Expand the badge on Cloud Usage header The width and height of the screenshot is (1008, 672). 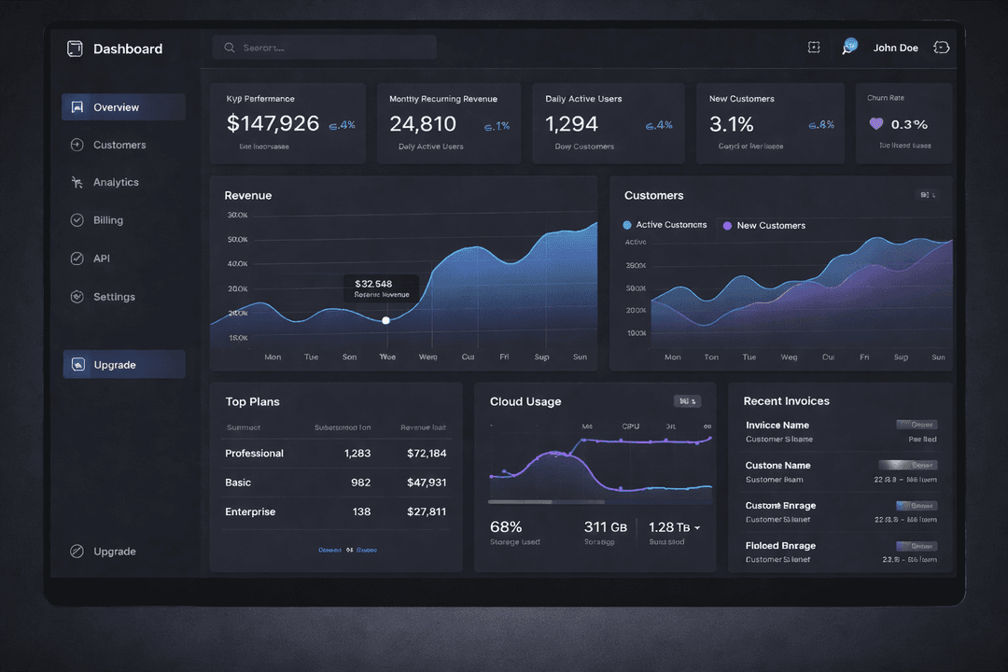click(688, 400)
